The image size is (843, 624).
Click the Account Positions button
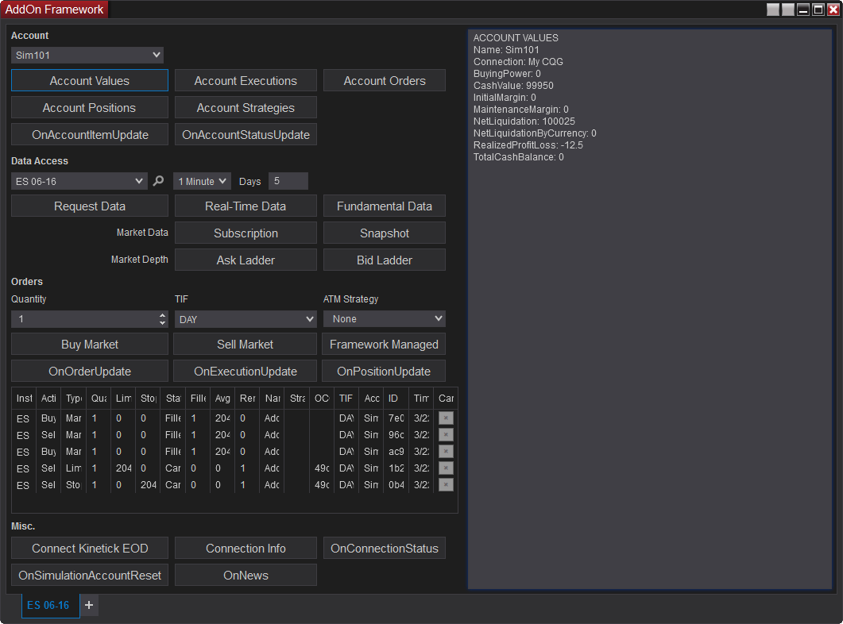coord(89,108)
